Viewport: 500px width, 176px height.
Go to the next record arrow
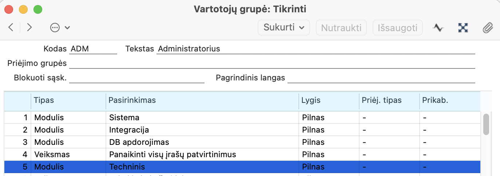point(29,28)
